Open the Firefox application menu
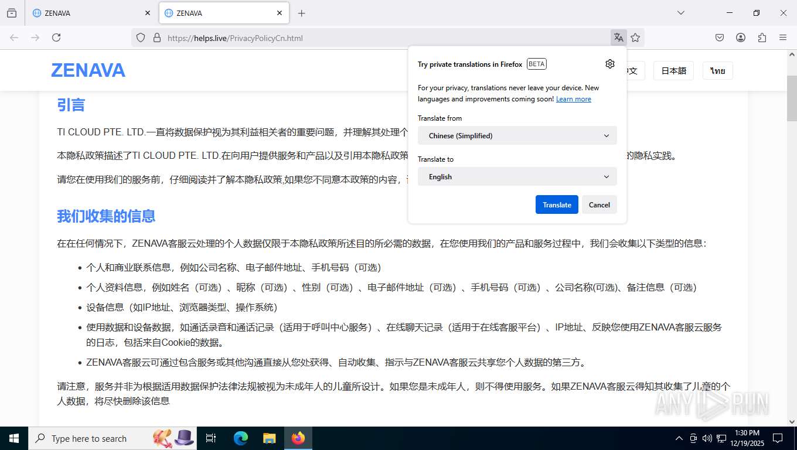This screenshot has height=450, width=797. click(x=783, y=37)
